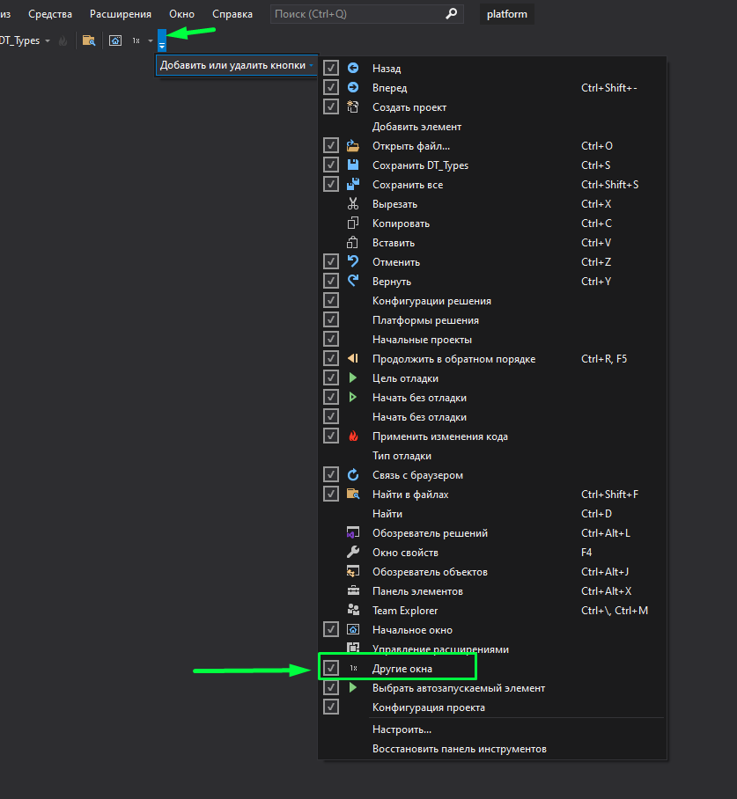Toggle the Назад checkbox off
This screenshot has width=737, height=799.
(331, 69)
